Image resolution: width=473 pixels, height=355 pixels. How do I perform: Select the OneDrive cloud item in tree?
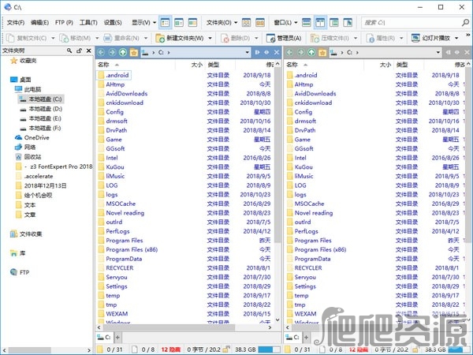[32, 137]
